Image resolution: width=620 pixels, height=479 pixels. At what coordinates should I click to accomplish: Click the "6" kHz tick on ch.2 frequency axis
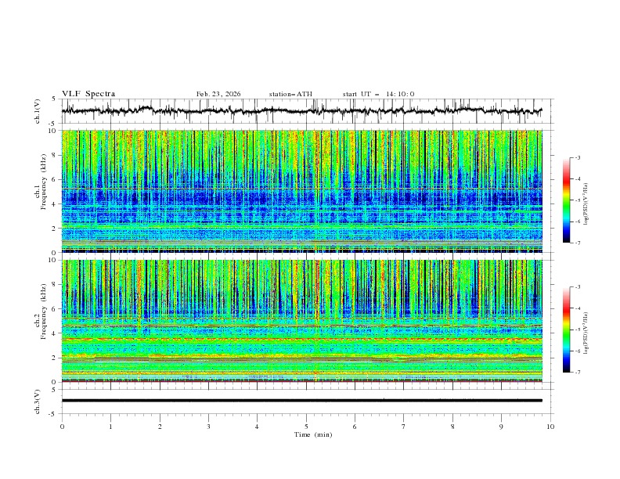[55, 309]
